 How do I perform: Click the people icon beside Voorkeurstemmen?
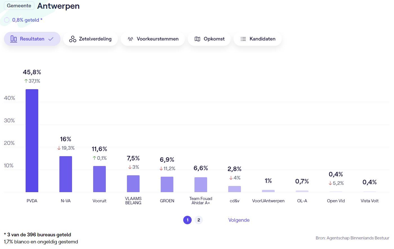tap(130, 39)
